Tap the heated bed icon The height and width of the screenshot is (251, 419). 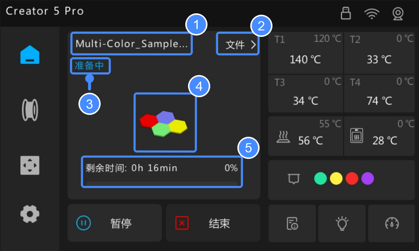tap(283, 137)
